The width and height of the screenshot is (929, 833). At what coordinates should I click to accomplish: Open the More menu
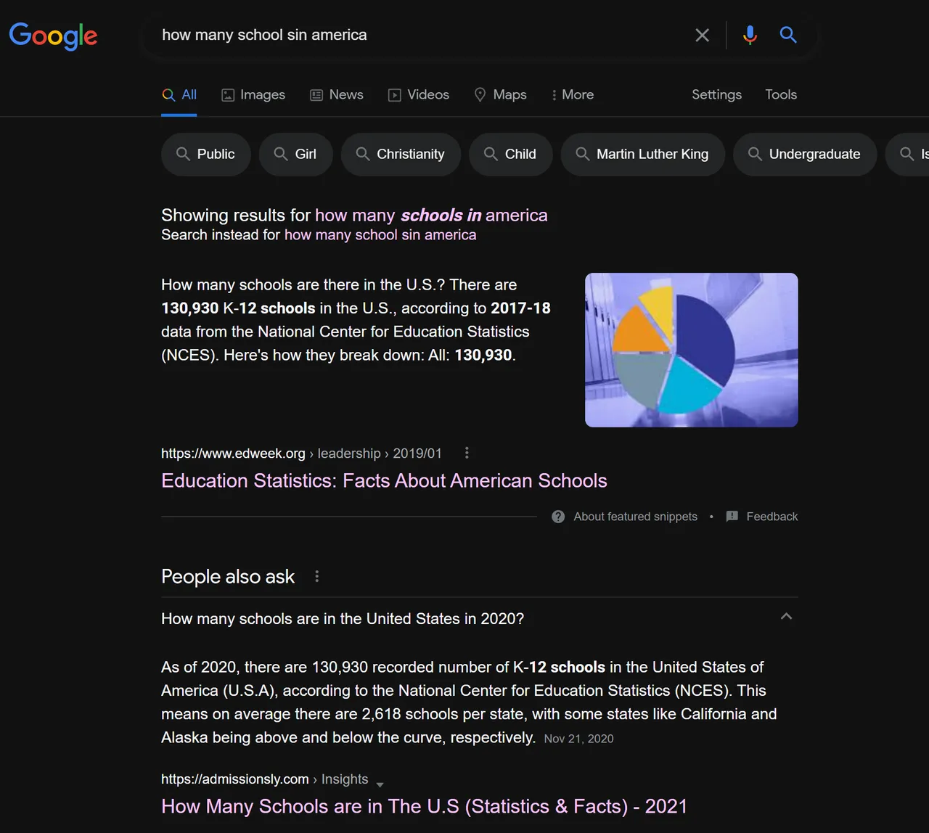coord(573,94)
